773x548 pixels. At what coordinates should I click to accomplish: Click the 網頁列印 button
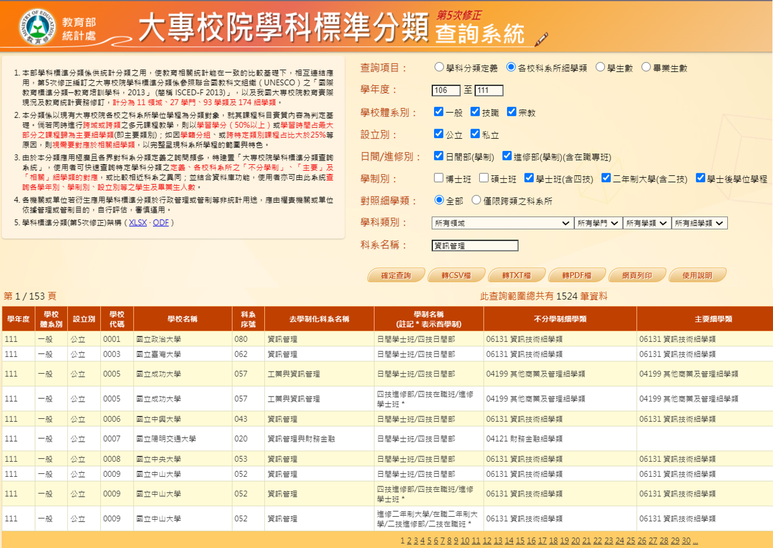click(637, 275)
